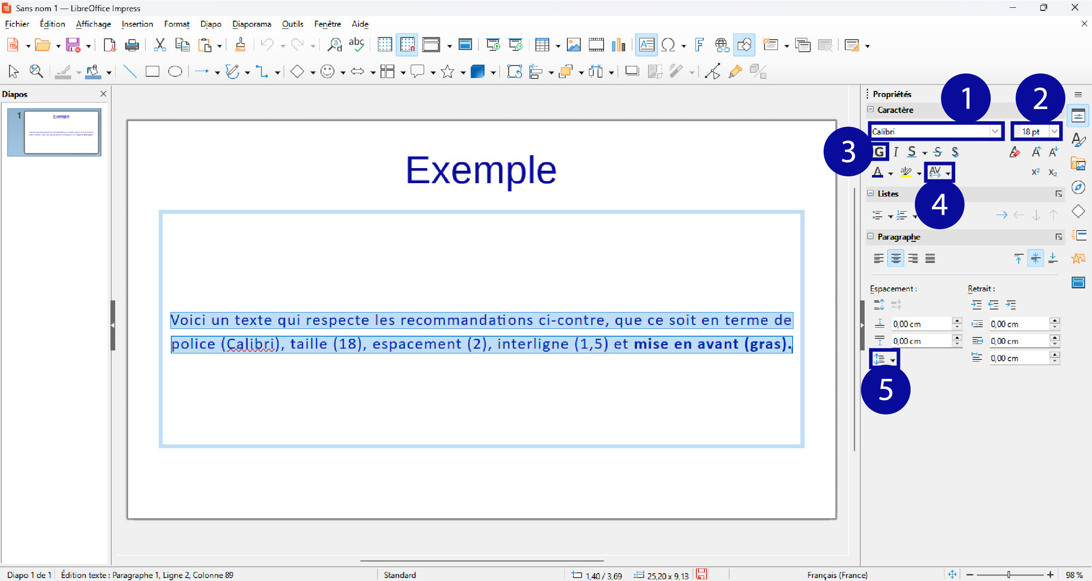Select the rectangle shape tool
Viewport: 1092px width, 581px height.
pyautogui.click(x=152, y=72)
